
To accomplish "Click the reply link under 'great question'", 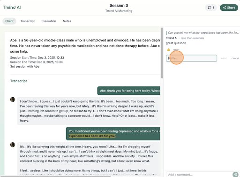I will (x=176, y=50).
